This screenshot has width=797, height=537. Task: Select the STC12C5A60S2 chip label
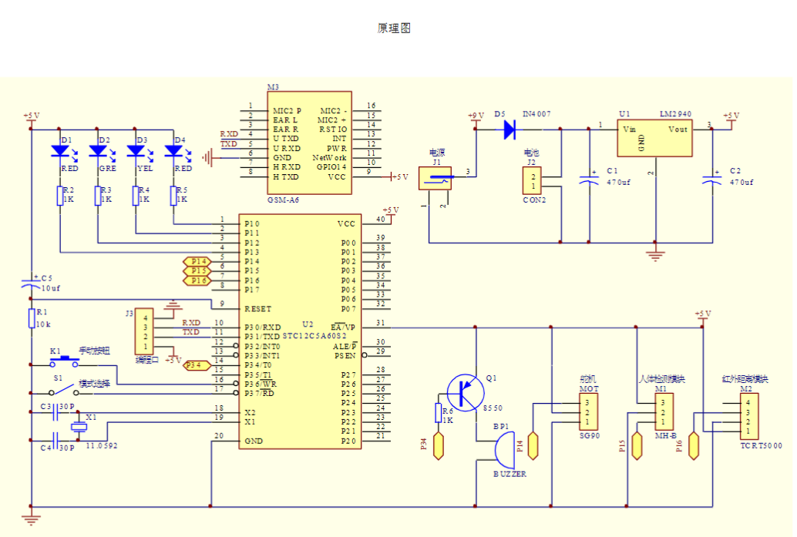point(315,336)
